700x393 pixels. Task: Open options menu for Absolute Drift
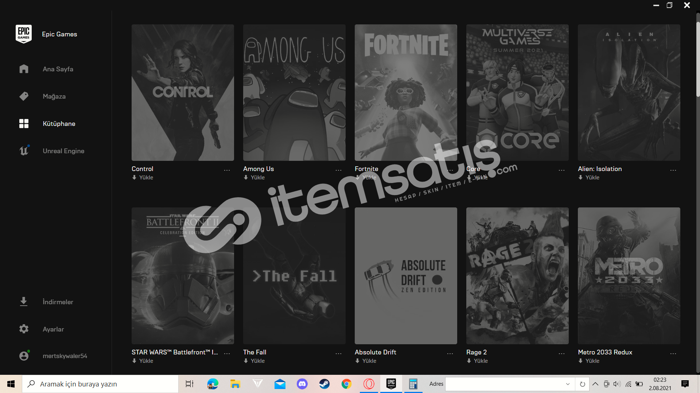point(450,353)
